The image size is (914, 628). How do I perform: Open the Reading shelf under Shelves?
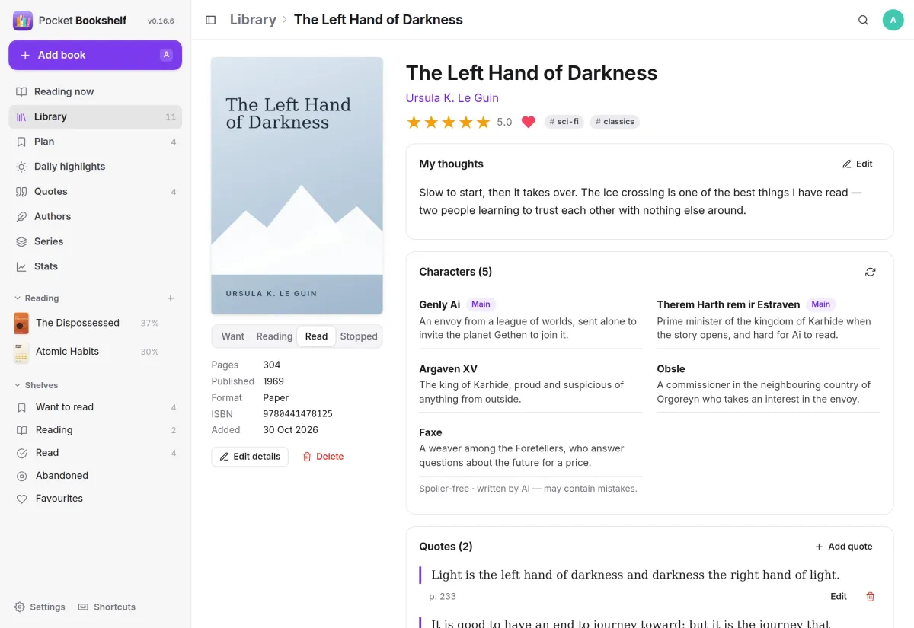[x=95, y=430]
